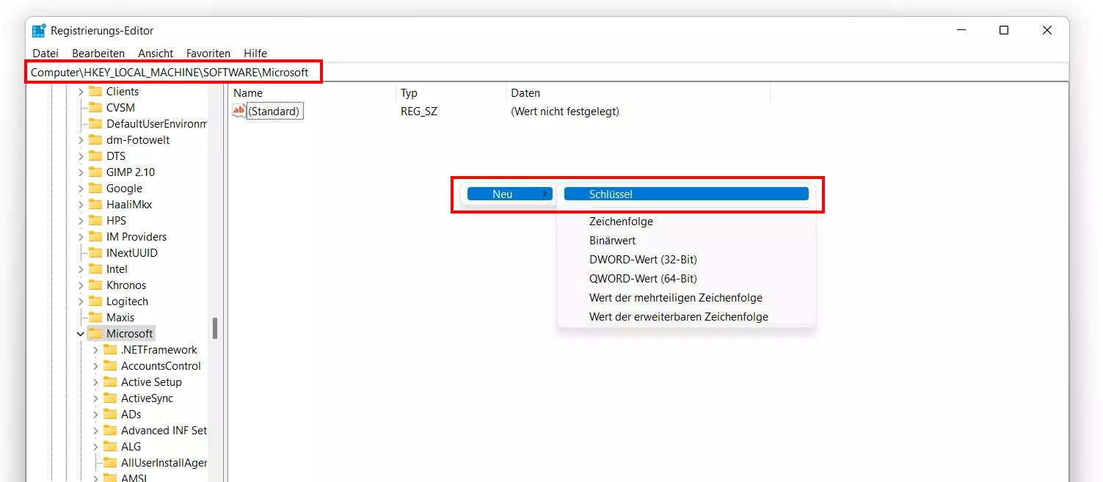This screenshot has height=482, width=1103.
Task: Click the Google folder icon
Action: (95, 189)
